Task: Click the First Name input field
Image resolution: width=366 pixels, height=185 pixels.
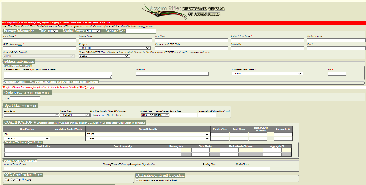Action: click(39, 40)
